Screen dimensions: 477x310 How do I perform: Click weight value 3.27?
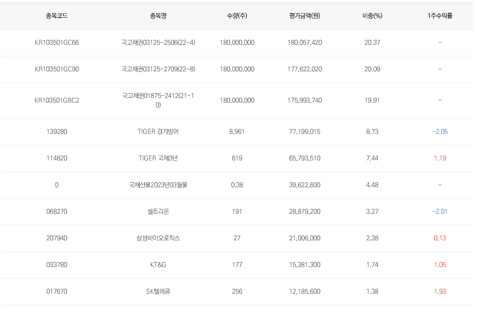point(372,212)
